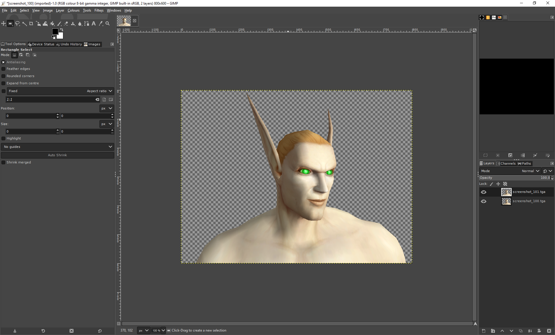Save tool preset at panel bottom
This screenshot has width=555, height=335.
pos(15,331)
